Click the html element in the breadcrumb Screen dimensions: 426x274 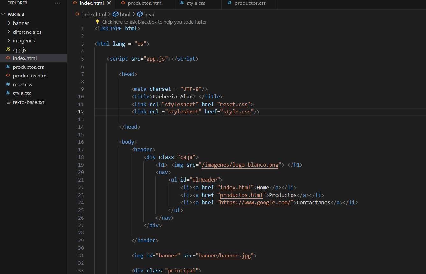pos(125,14)
